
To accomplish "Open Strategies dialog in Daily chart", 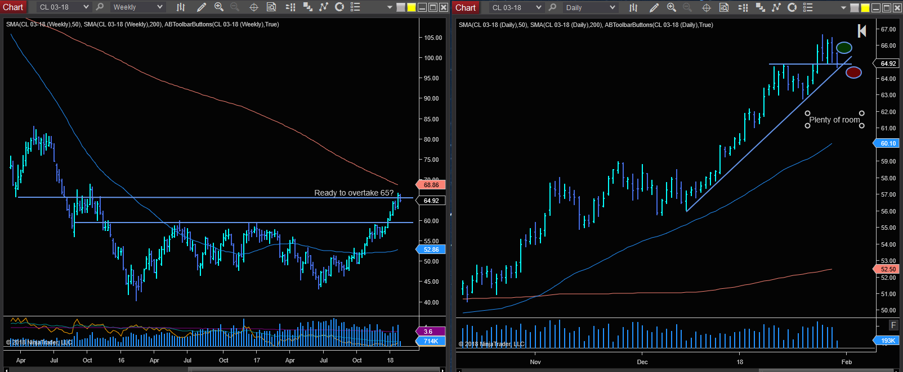I will pos(792,7).
